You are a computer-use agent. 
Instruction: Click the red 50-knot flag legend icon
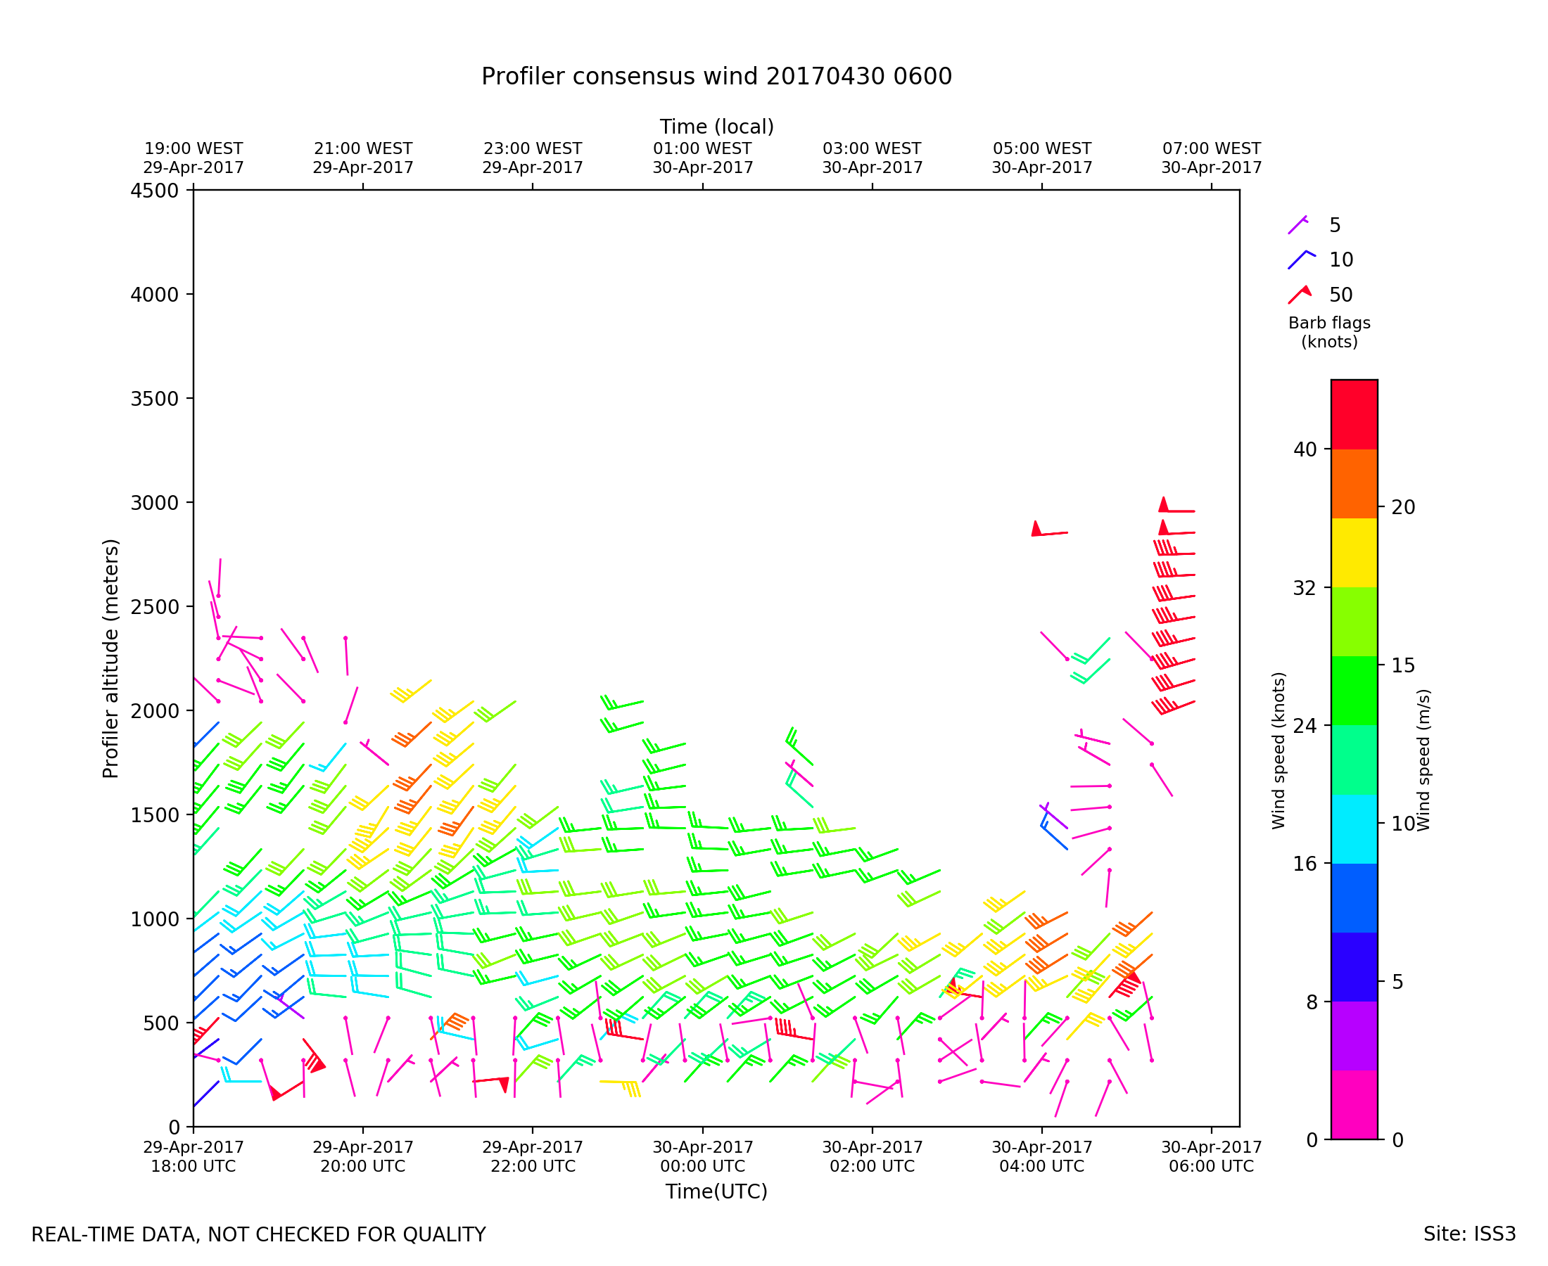(1299, 295)
